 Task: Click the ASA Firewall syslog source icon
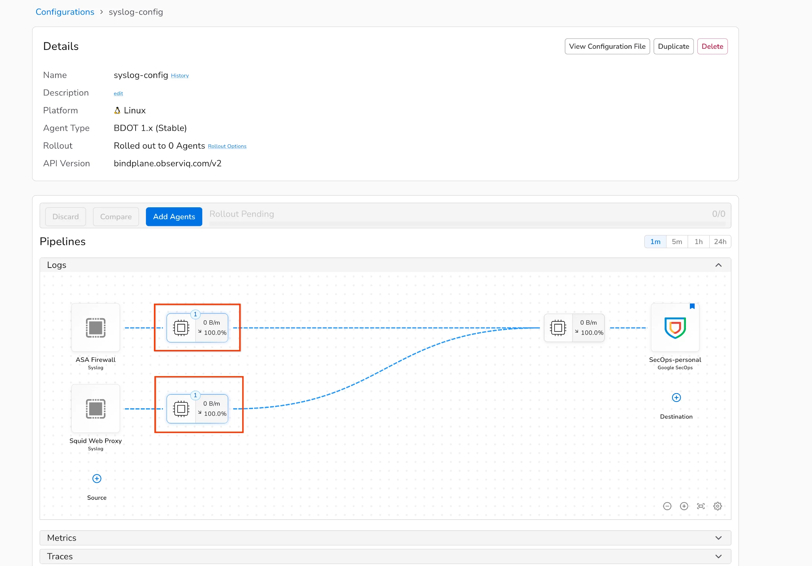(x=96, y=328)
